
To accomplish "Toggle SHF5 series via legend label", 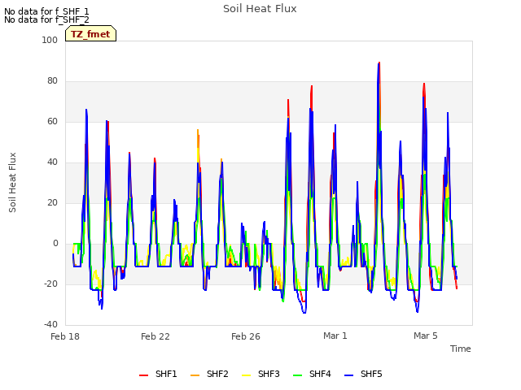I will tap(371, 374).
